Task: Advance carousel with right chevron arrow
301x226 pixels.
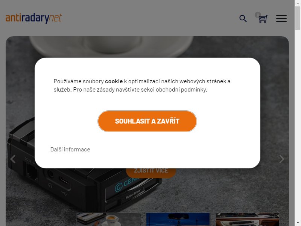Action: pos(281,159)
